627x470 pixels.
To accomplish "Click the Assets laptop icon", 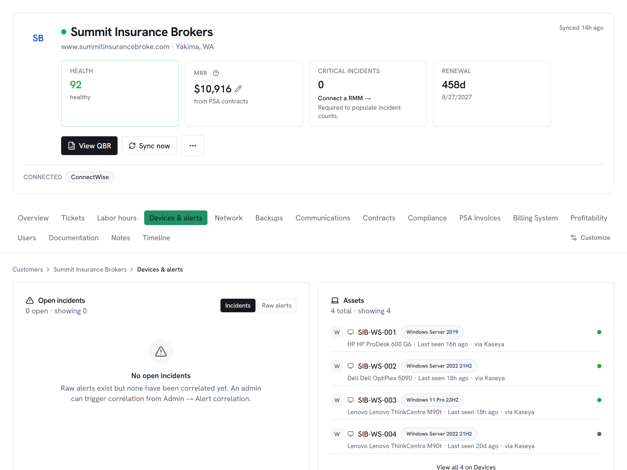I will [335, 300].
